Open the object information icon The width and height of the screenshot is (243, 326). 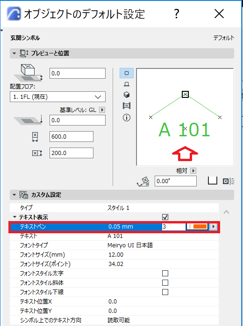pyautogui.click(x=127, y=118)
